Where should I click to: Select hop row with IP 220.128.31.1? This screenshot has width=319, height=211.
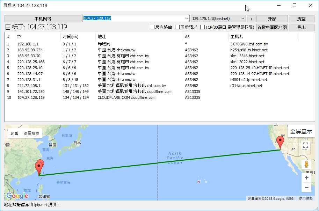(x=159, y=80)
